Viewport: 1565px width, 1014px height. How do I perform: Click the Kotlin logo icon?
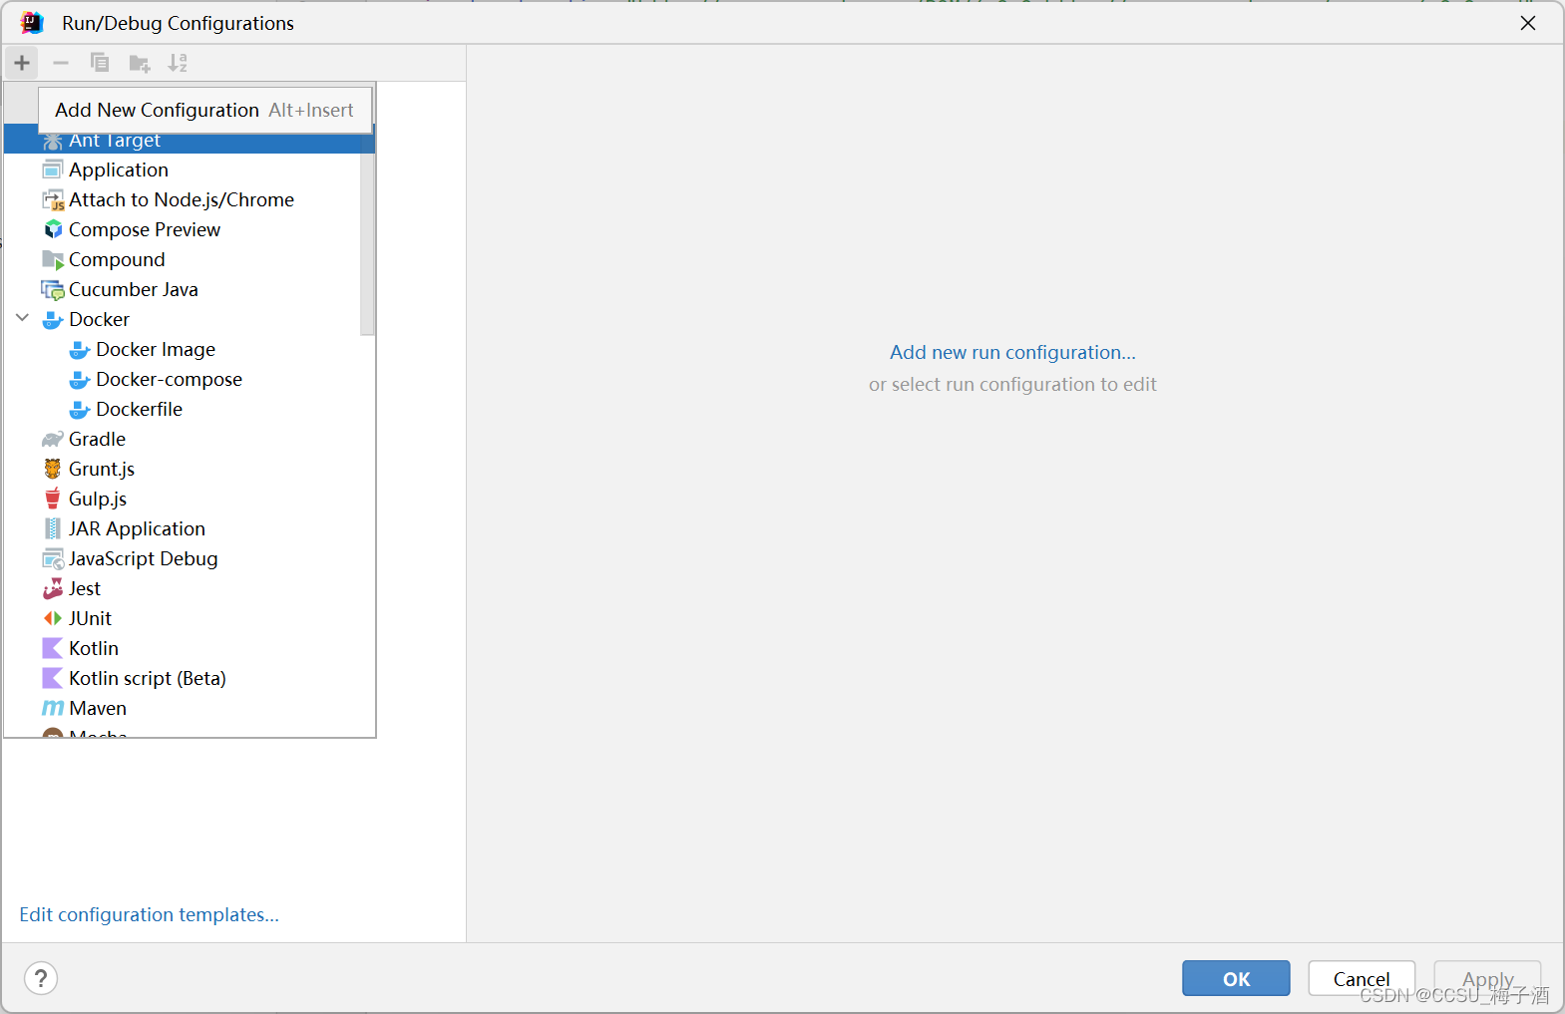pos(53,648)
